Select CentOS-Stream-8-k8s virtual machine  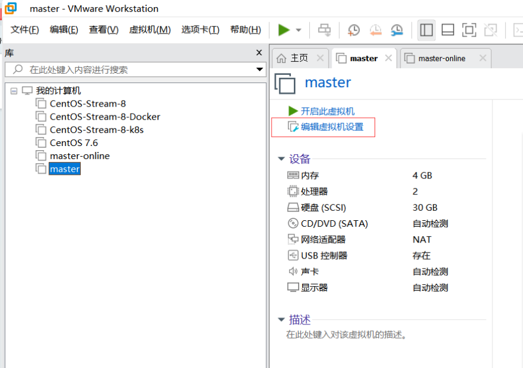(x=97, y=130)
